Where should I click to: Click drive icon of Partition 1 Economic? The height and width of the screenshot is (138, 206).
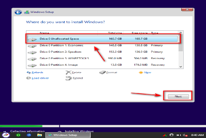click(x=32, y=46)
